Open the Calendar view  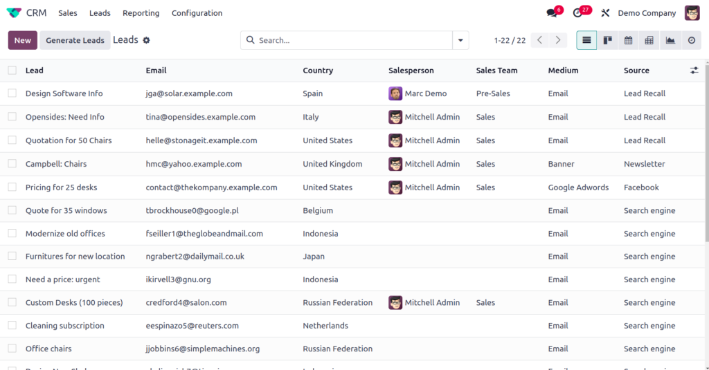coord(628,40)
